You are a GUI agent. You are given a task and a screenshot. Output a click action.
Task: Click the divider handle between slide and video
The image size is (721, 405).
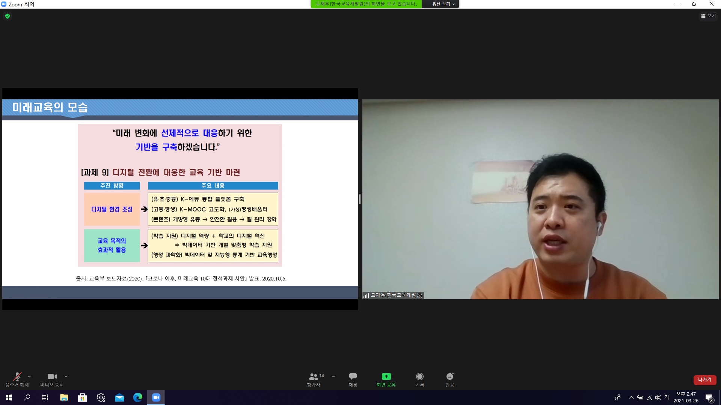click(360, 199)
